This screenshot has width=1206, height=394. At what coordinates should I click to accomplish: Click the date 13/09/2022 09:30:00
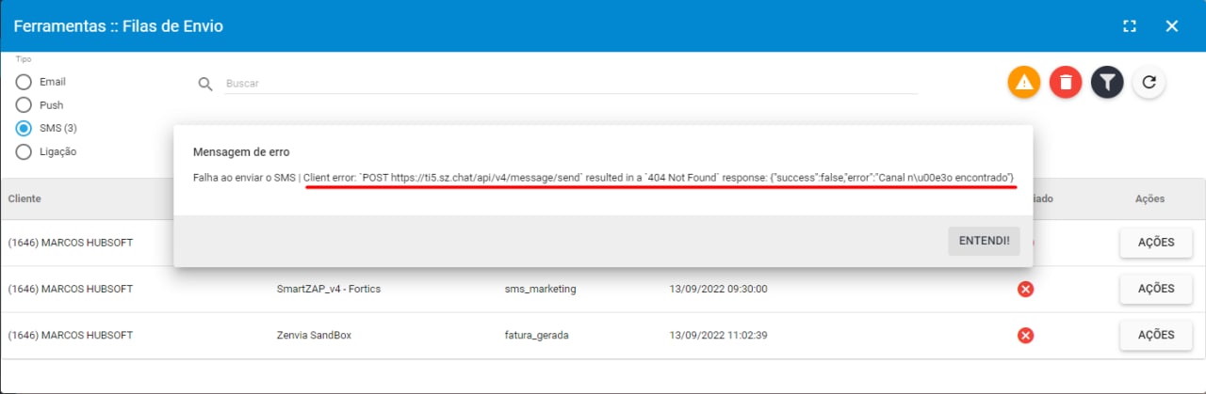[719, 289]
